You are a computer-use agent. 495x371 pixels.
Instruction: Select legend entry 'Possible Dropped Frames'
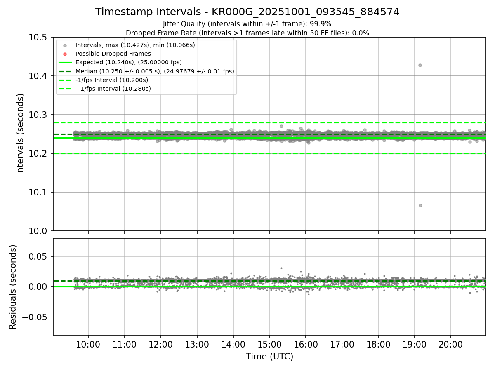[x=113, y=54]
